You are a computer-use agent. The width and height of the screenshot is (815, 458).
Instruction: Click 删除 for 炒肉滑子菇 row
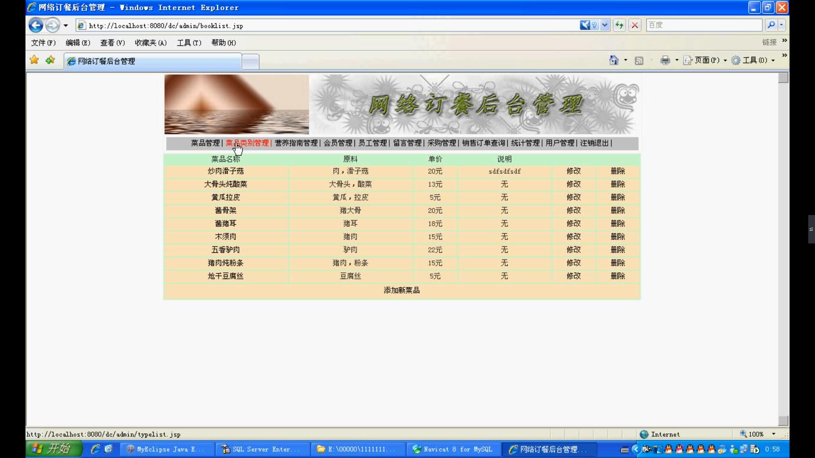click(618, 171)
